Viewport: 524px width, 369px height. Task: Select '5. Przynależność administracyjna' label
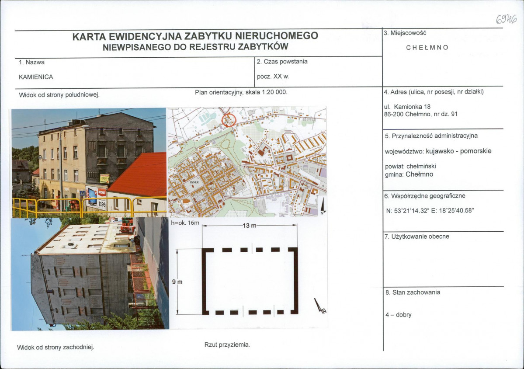pyautogui.click(x=431, y=136)
